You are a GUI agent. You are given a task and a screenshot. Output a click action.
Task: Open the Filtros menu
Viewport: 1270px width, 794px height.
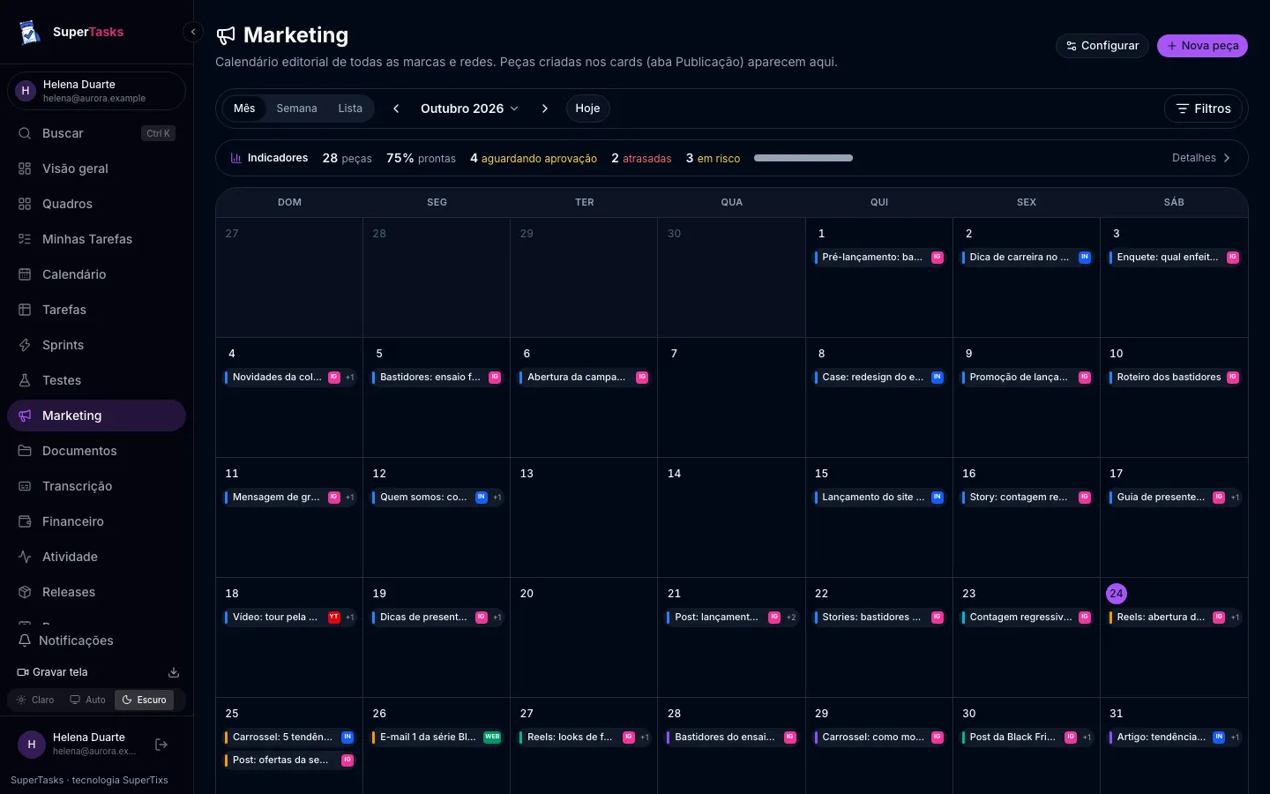pos(1203,109)
